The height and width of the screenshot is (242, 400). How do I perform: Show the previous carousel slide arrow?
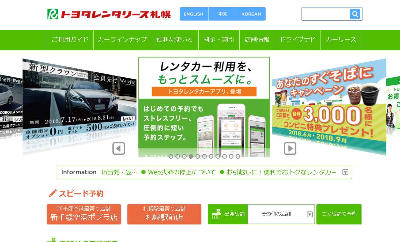[119, 148]
